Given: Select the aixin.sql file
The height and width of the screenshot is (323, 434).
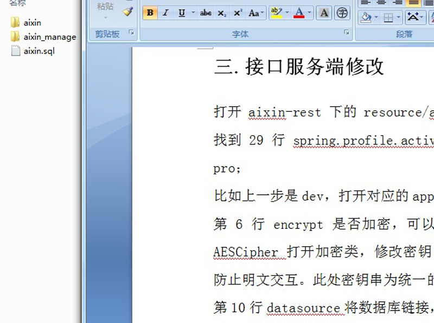Looking at the screenshot, I should click(x=39, y=51).
